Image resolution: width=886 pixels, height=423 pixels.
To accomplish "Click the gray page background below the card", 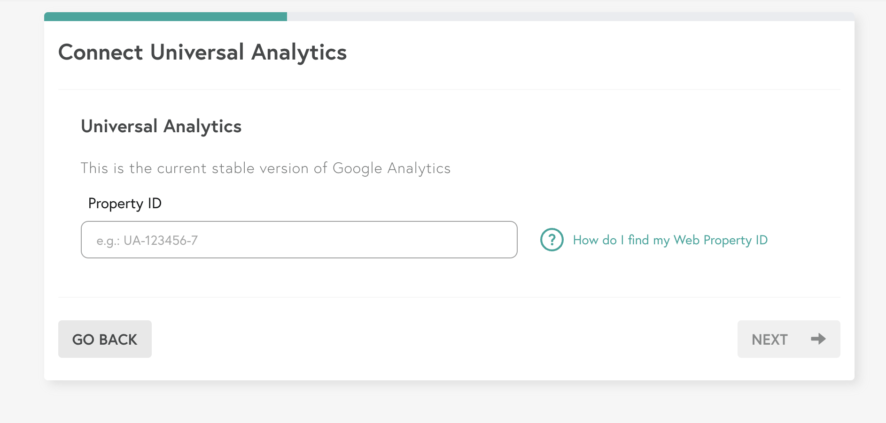I will pos(443,403).
